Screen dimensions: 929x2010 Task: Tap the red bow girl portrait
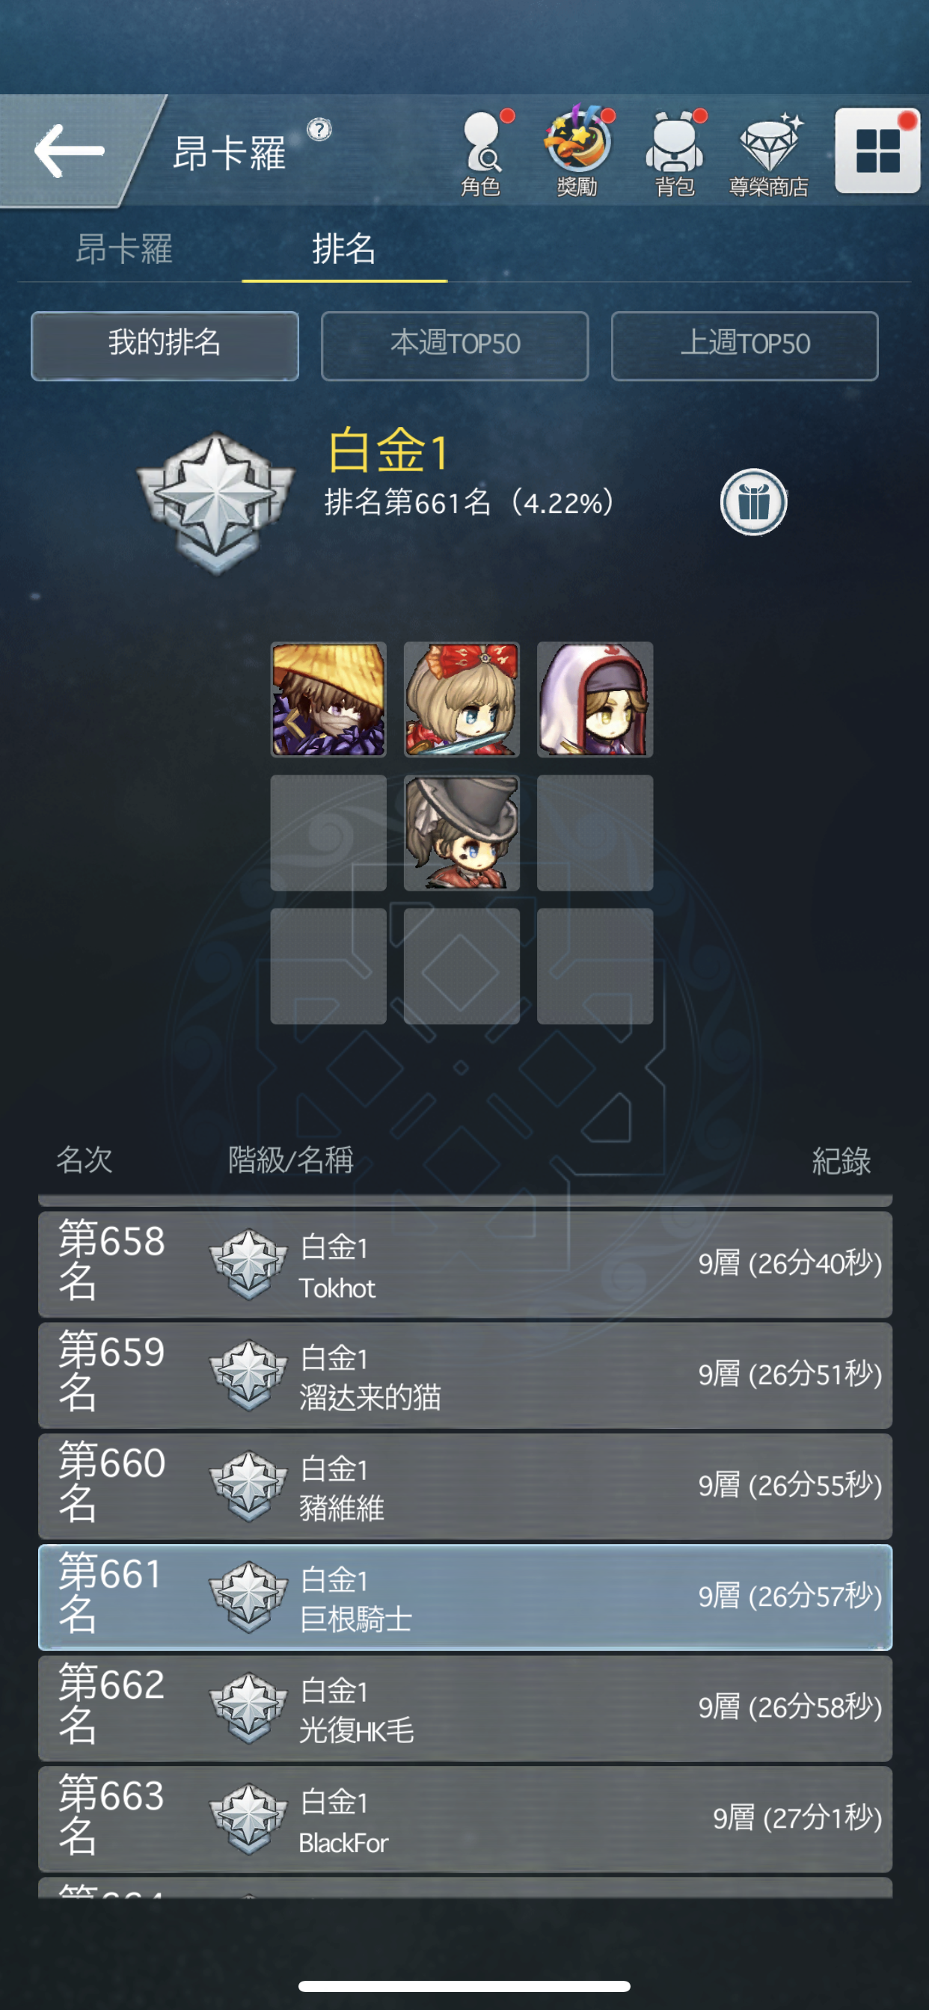coord(462,699)
